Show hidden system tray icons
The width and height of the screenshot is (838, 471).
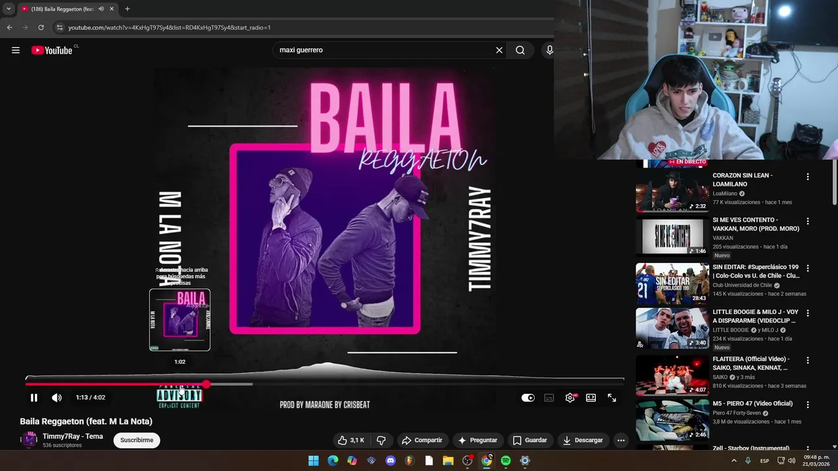tap(734, 461)
